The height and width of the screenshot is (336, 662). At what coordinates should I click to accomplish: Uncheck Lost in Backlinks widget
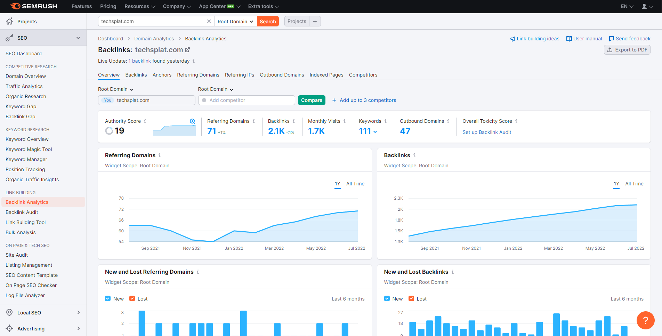coord(411,298)
